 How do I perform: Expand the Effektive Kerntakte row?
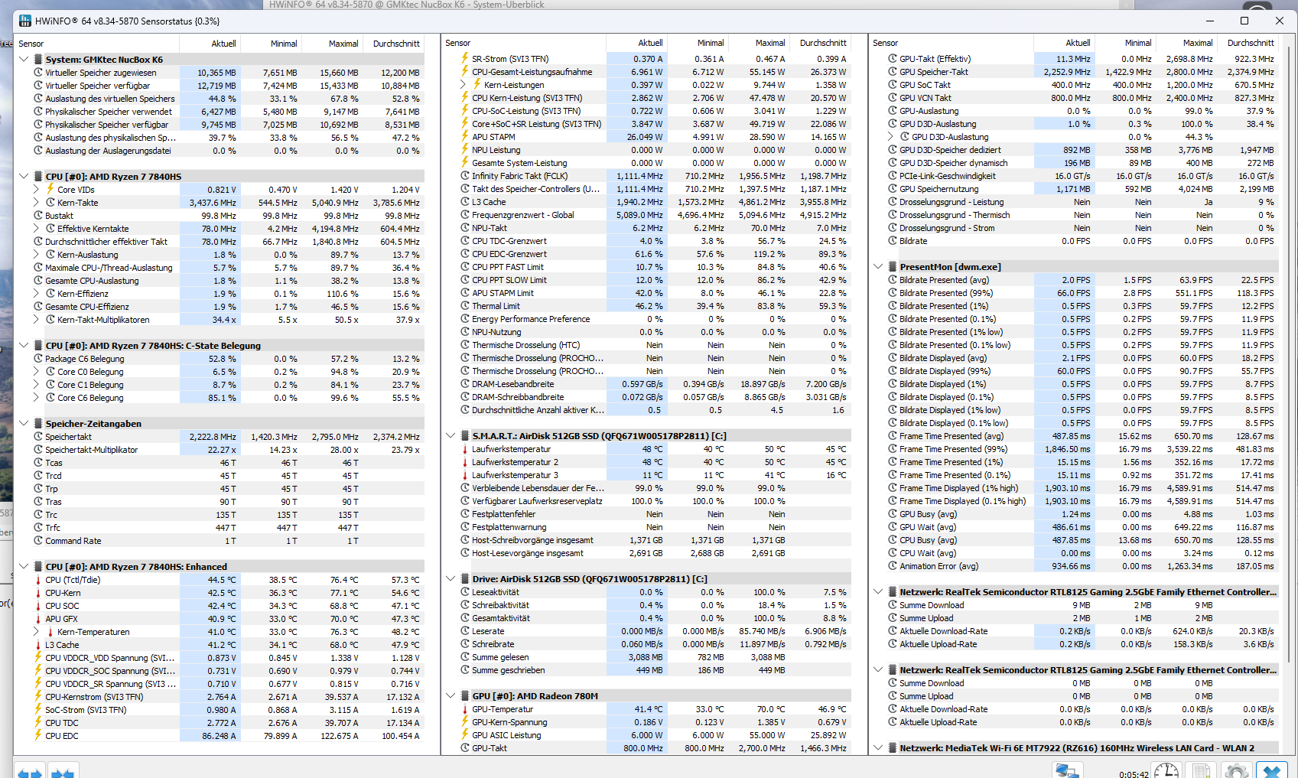pos(36,228)
